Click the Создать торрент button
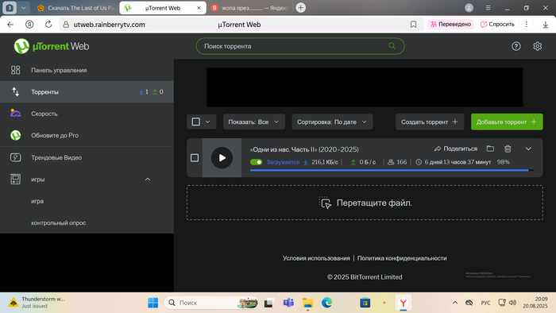The height and width of the screenshot is (313, 556). coord(430,122)
